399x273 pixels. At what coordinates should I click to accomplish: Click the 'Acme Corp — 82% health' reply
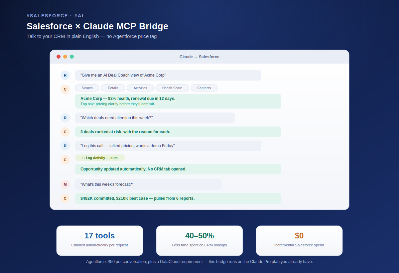(x=178, y=101)
